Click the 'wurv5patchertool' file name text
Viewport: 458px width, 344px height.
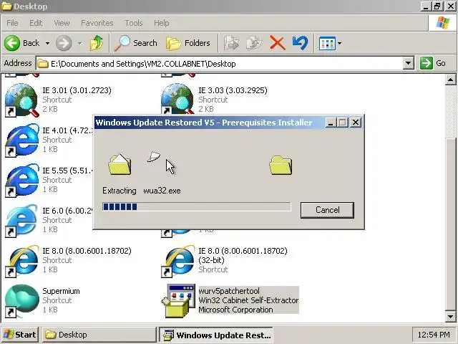point(229,291)
